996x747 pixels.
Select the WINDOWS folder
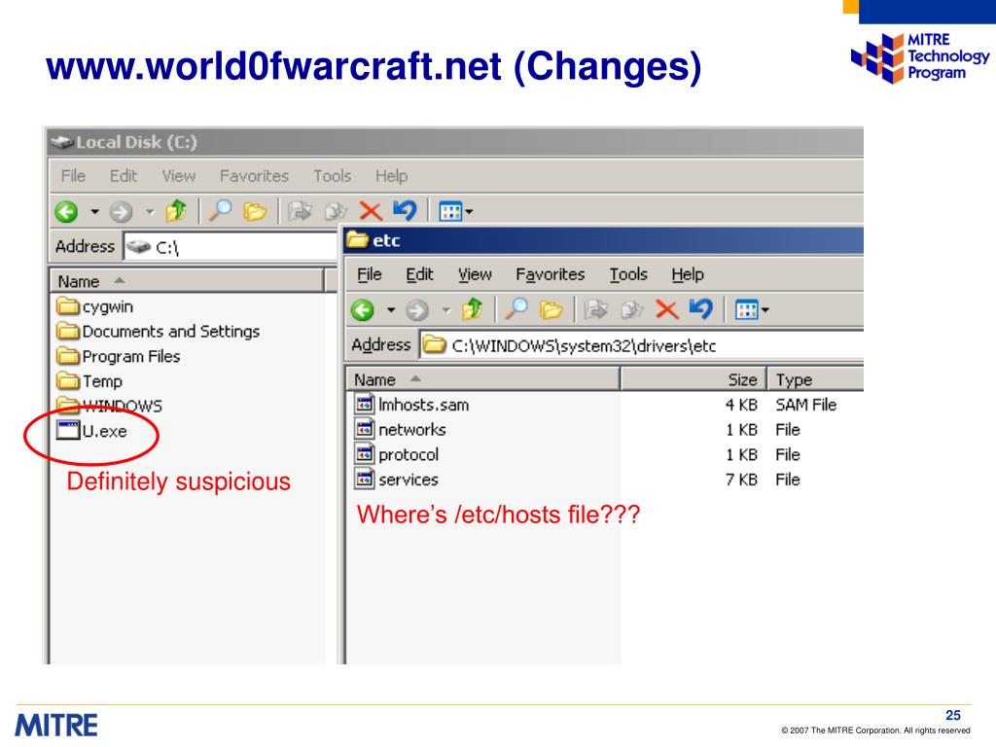coord(109,406)
